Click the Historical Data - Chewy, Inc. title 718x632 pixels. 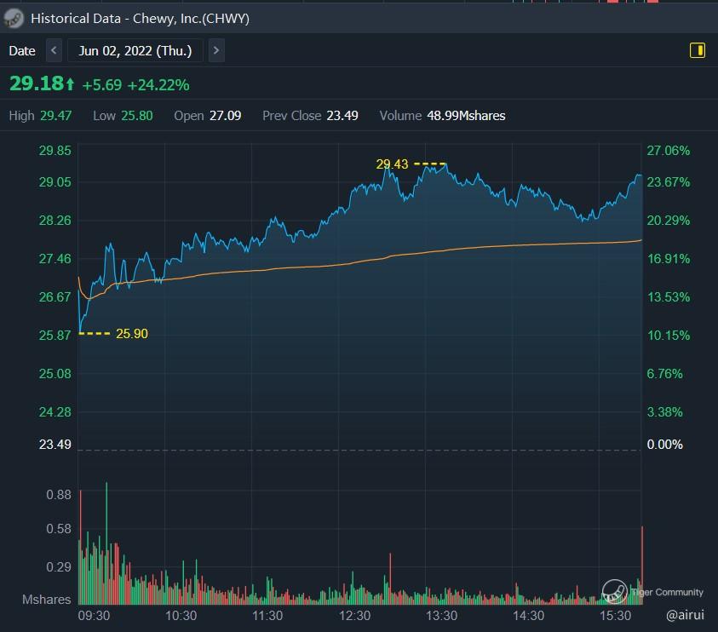click(141, 19)
